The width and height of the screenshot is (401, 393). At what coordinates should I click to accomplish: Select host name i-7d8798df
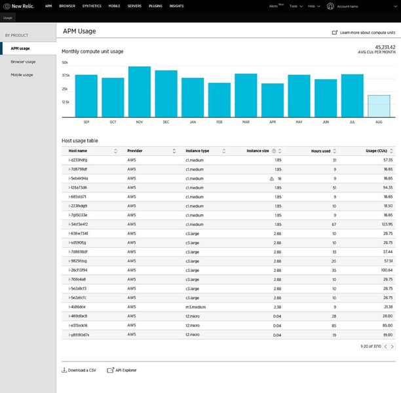[78, 169]
